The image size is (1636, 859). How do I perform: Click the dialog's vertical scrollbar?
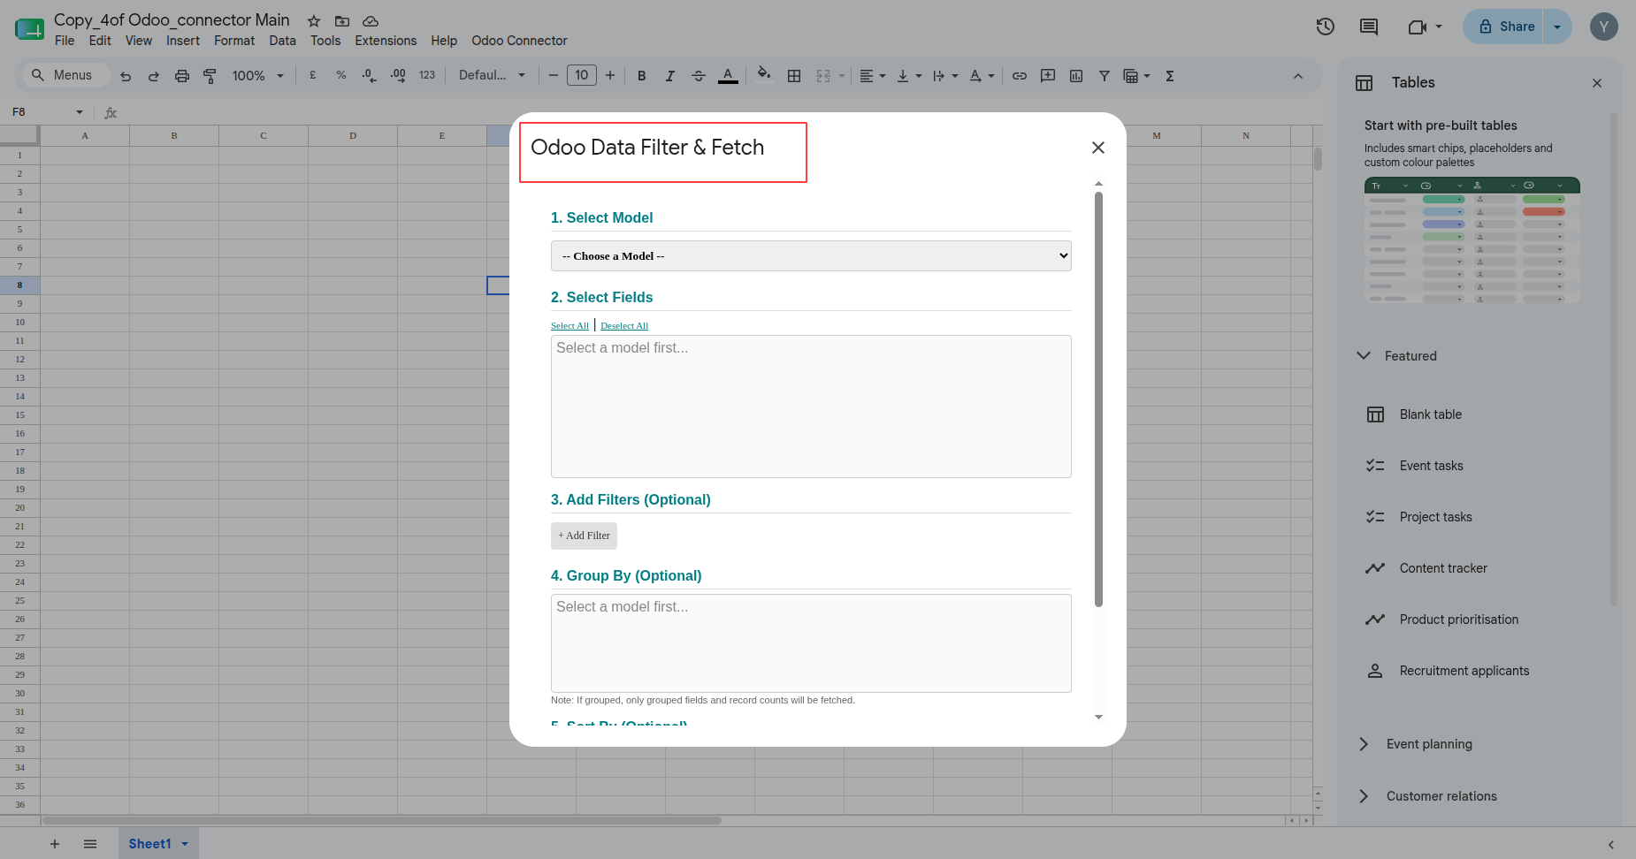(1098, 398)
